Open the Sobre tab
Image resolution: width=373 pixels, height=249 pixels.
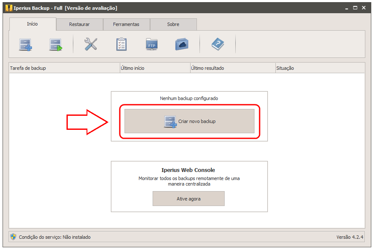coord(173,24)
